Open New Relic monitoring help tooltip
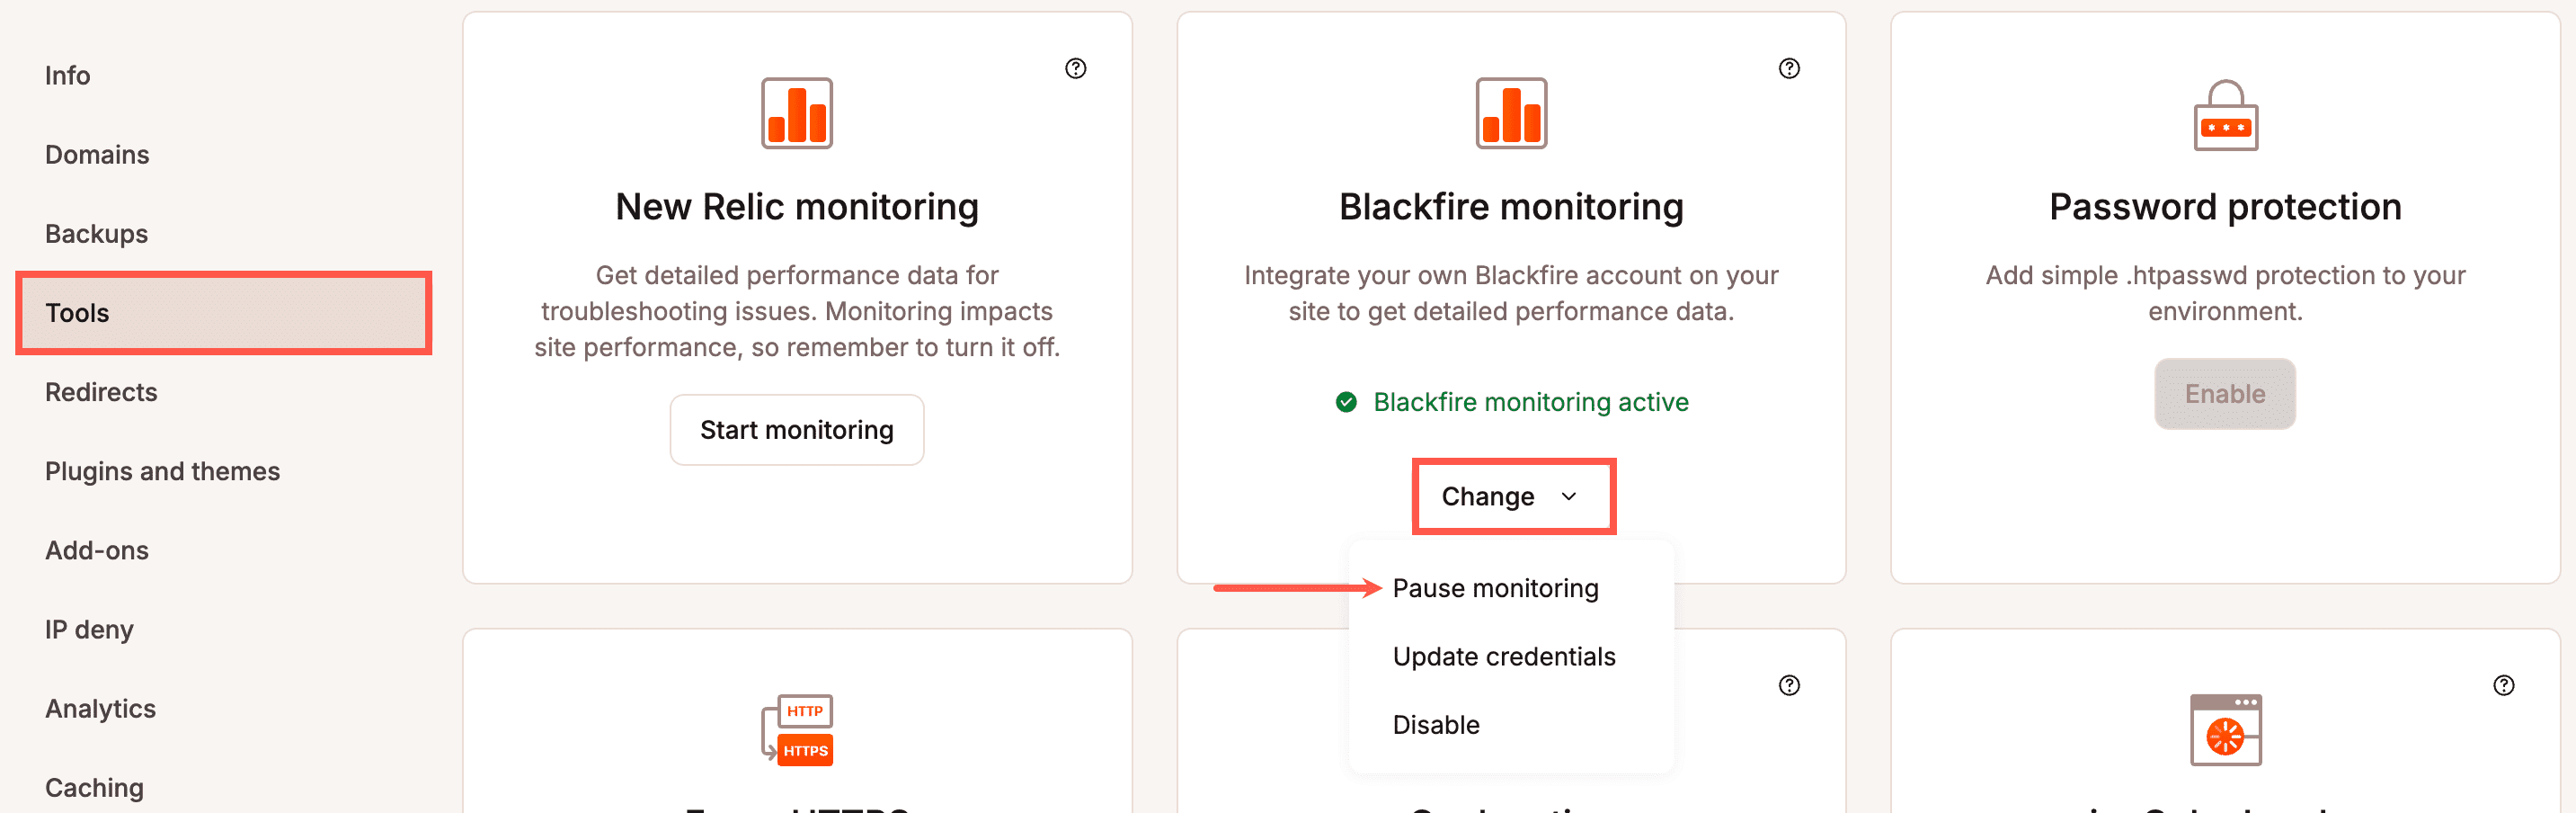This screenshot has width=2576, height=813. [1076, 68]
